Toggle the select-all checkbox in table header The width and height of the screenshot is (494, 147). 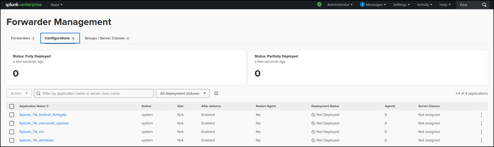[12, 106]
